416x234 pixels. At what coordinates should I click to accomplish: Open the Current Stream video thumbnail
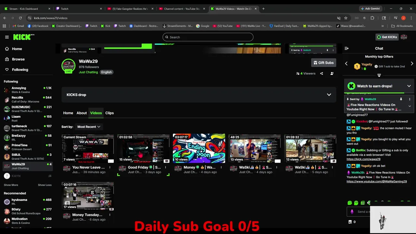click(x=88, y=148)
